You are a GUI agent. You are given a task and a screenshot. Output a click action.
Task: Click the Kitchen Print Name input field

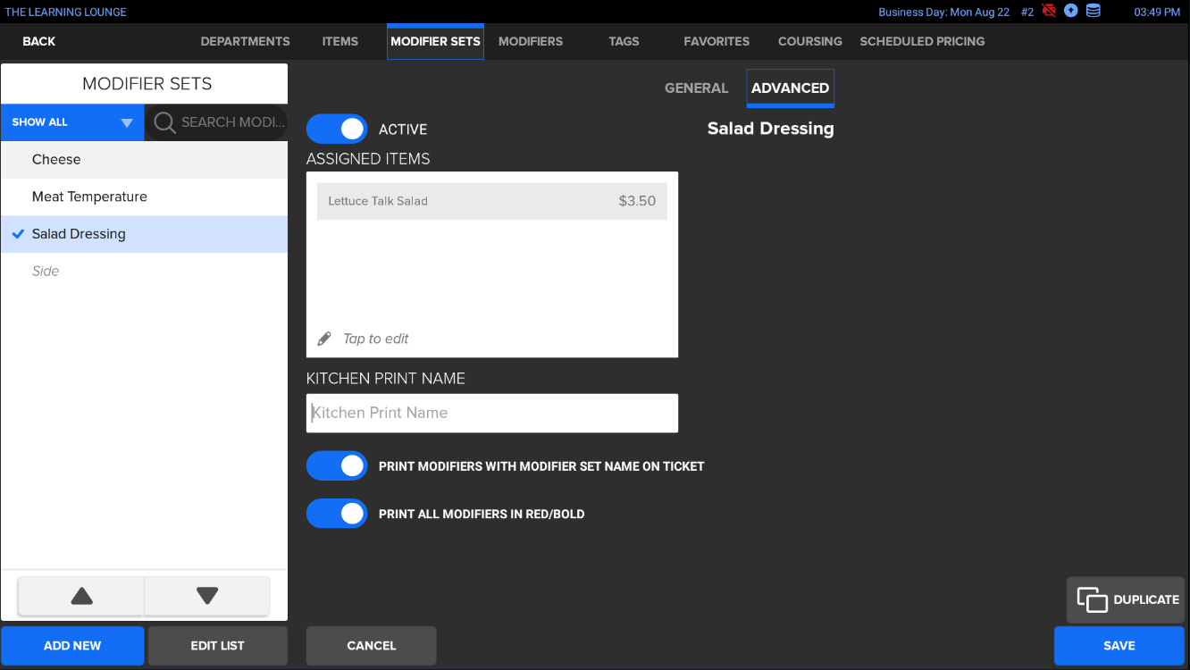(491, 413)
